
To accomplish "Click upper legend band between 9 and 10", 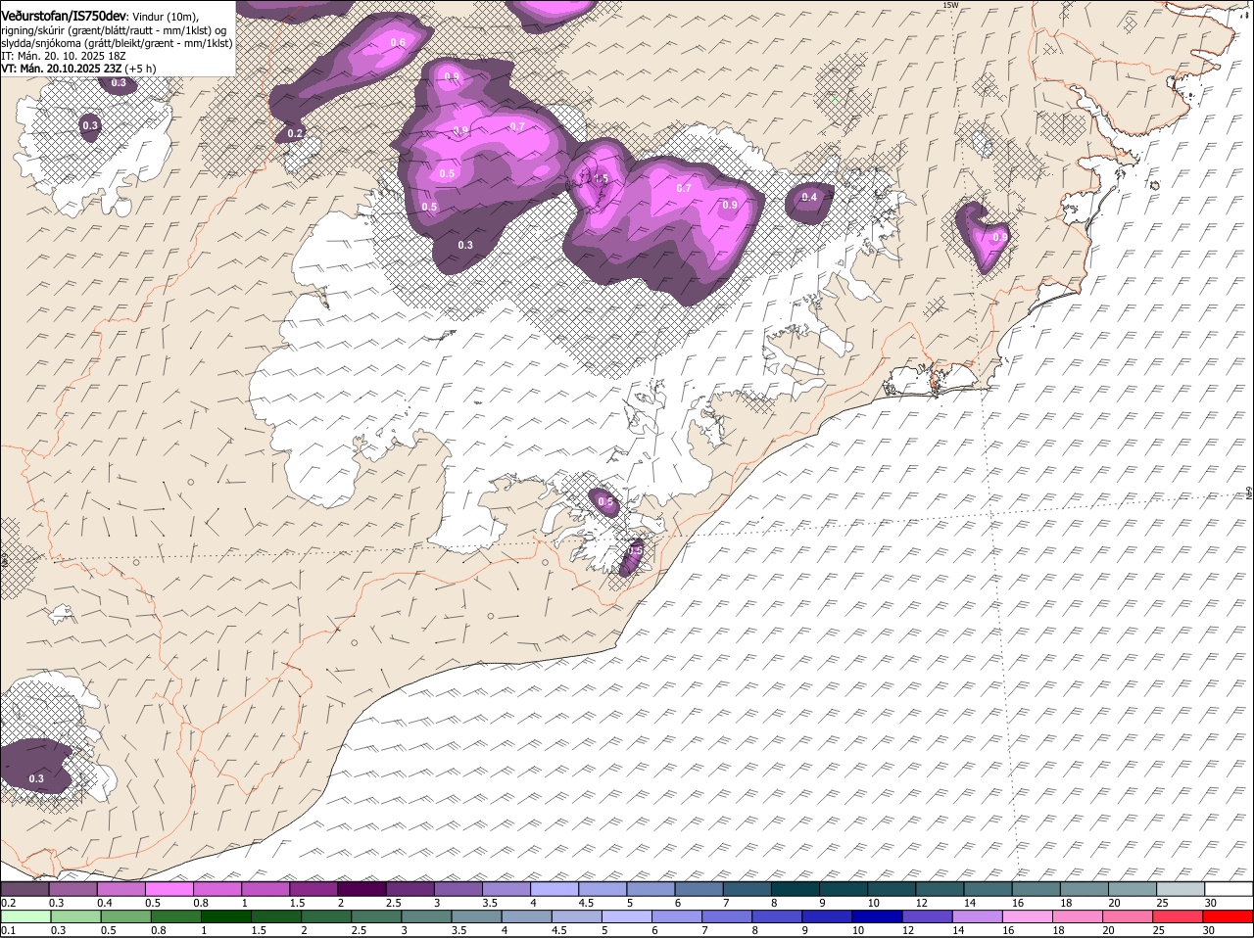I will click(x=844, y=889).
